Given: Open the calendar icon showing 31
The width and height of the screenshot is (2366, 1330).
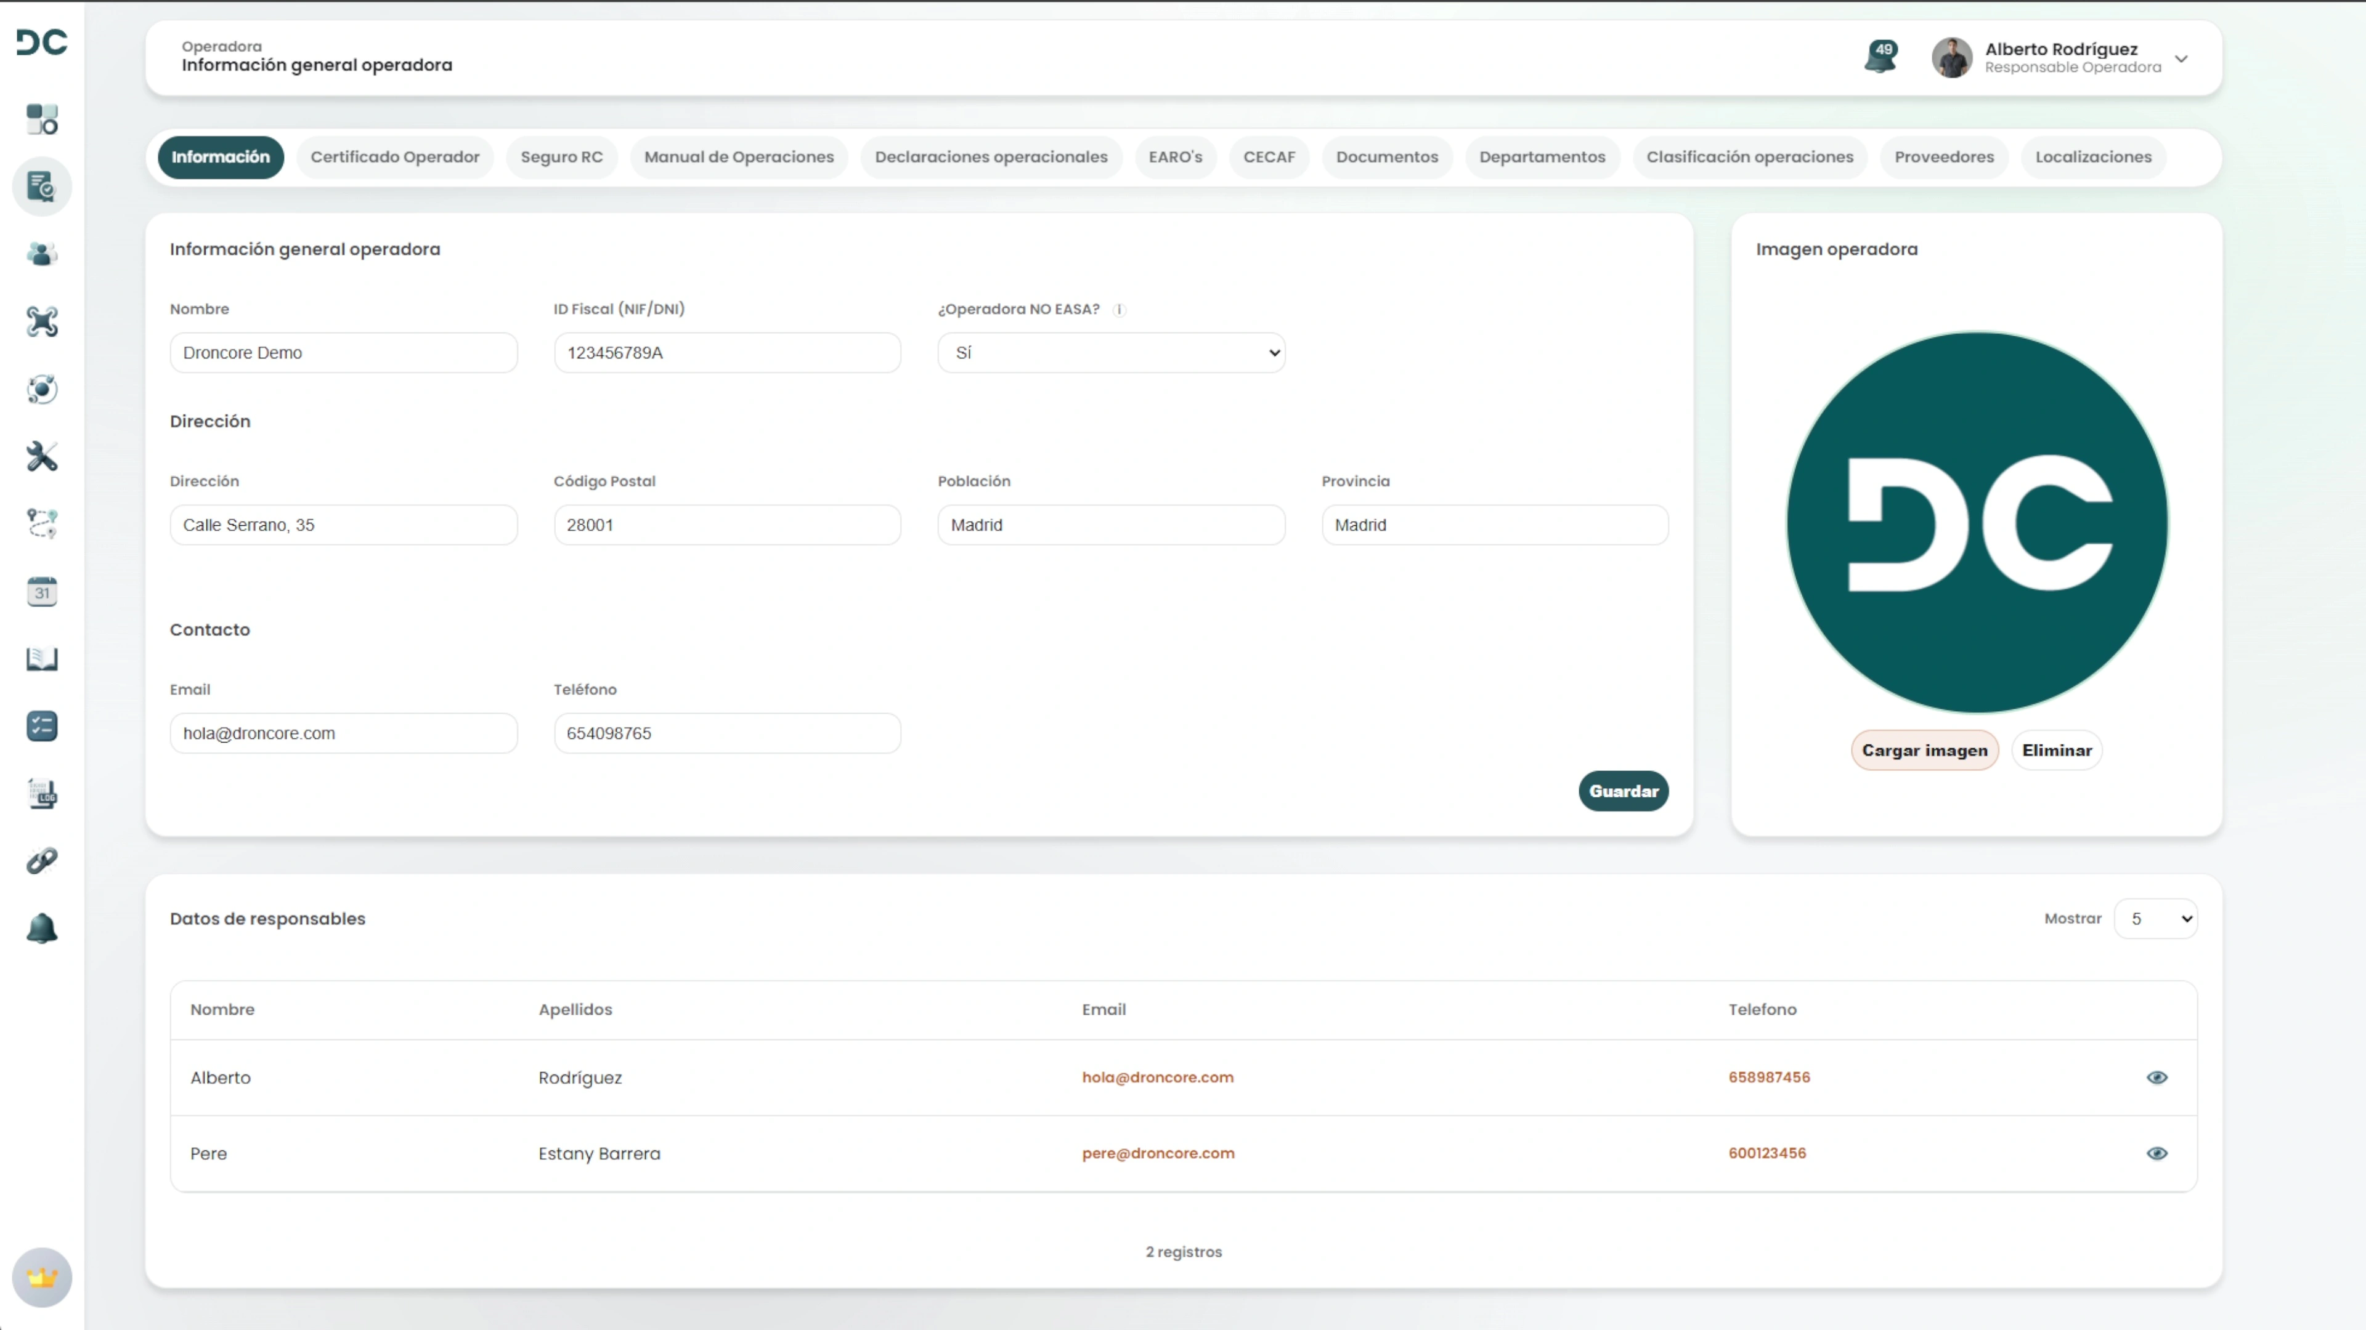Looking at the screenshot, I should tap(43, 592).
